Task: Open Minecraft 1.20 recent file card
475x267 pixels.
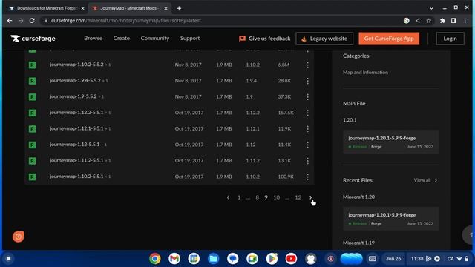Action: tap(391, 219)
